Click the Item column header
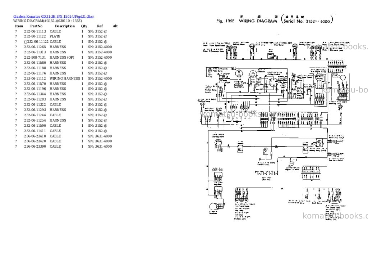 (19, 26)
